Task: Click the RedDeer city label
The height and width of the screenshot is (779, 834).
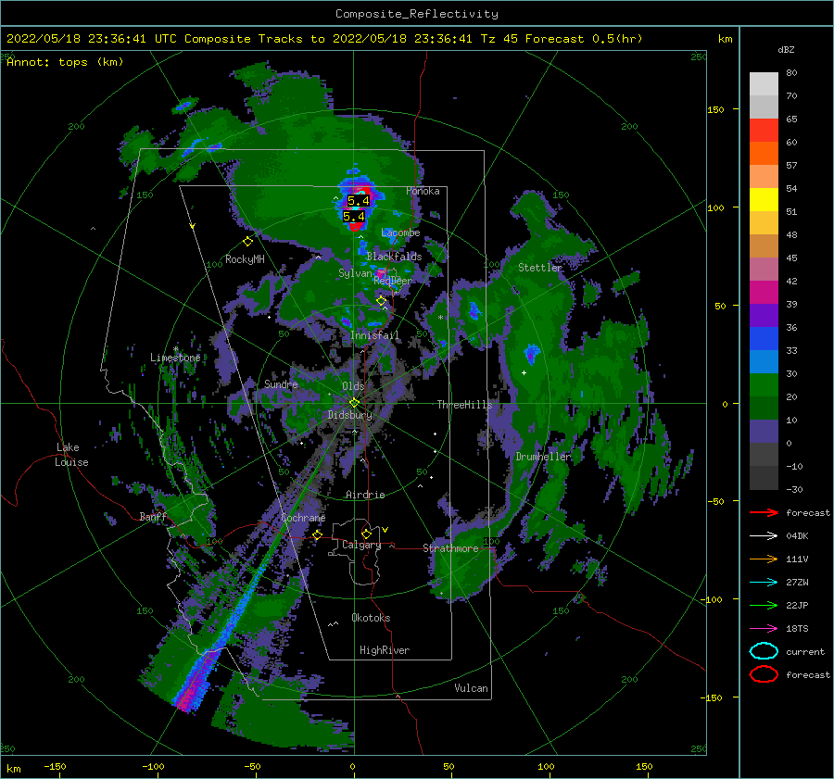Action: [x=393, y=281]
